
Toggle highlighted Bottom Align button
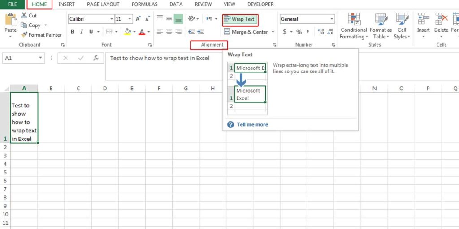pyautogui.click(x=178, y=19)
